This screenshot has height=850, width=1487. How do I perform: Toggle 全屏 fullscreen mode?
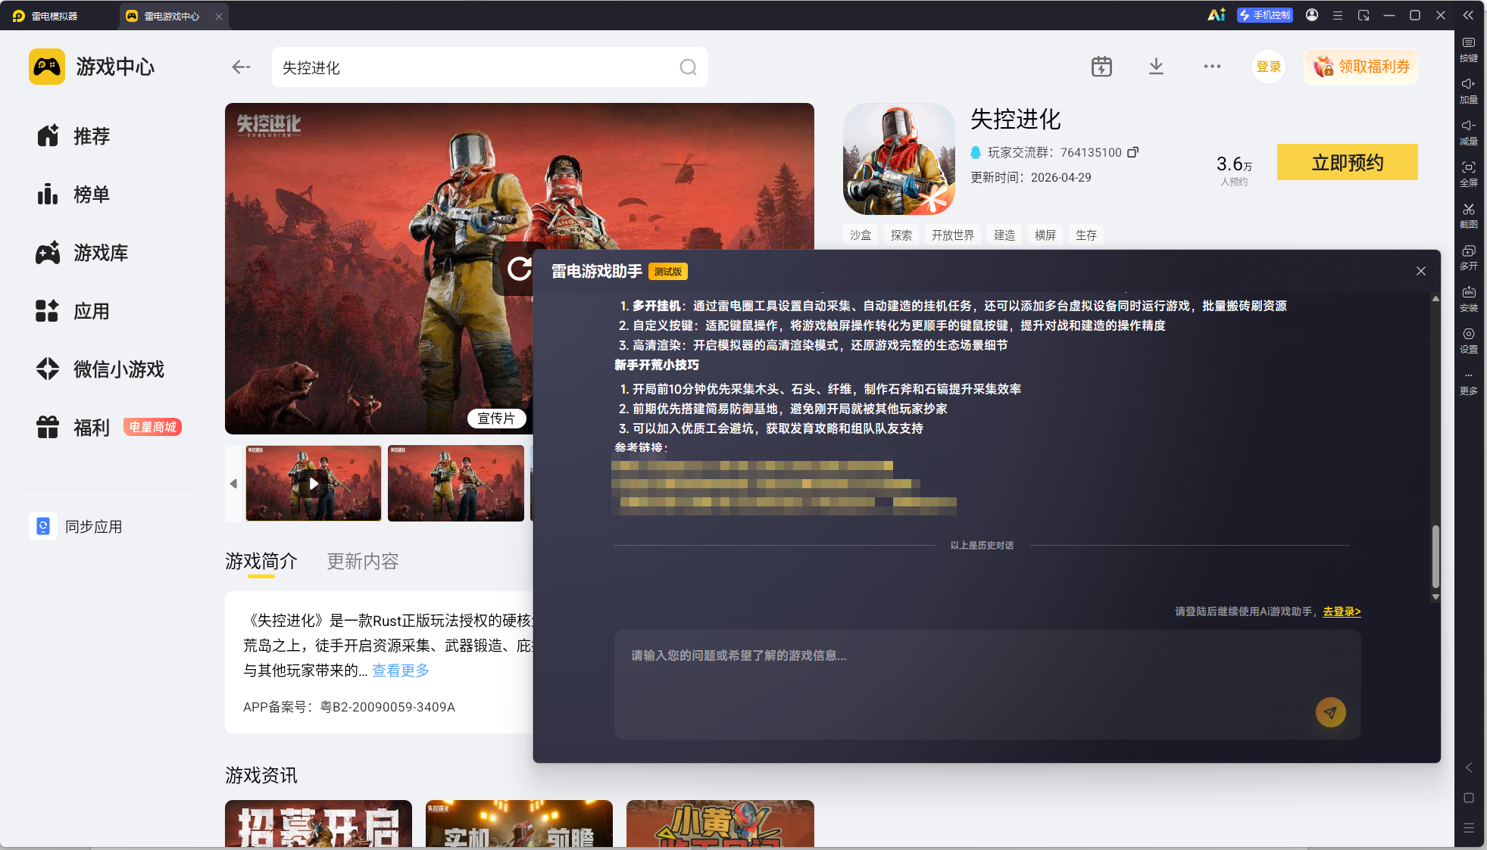click(x=1469, y=174)
